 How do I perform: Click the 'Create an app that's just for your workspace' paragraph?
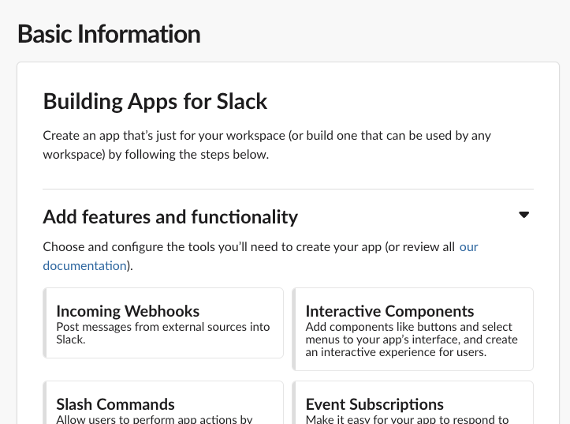(x=266, y=144)
